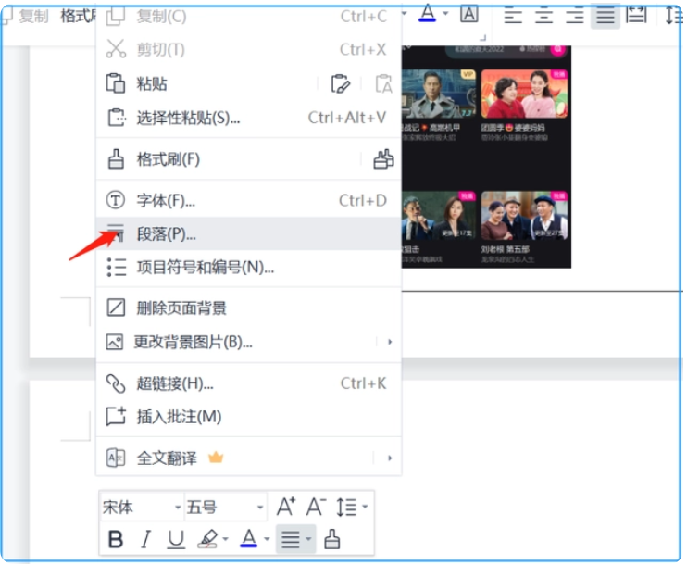This screenshot has width=687, height=565.
Task: Click the icon beside 选择性粘贴(S)
Action: point(116,118)
